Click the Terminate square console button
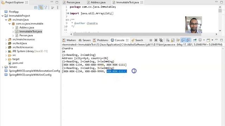Screen dimensions: 225x126 (x=151, y=40)
